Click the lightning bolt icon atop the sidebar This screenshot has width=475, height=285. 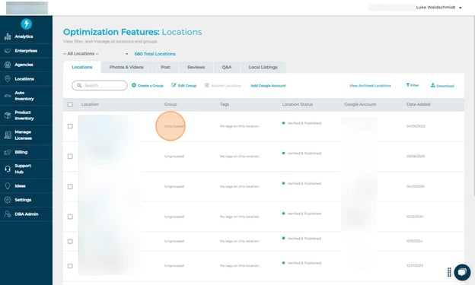tap(27, 24)
